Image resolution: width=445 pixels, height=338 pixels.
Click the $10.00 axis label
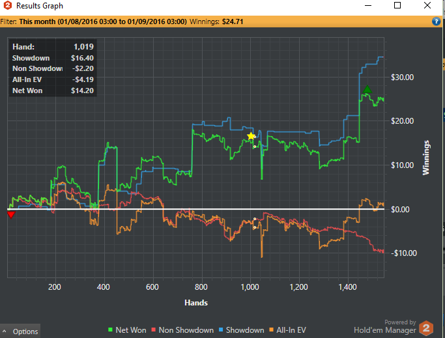tap(402, 165)
